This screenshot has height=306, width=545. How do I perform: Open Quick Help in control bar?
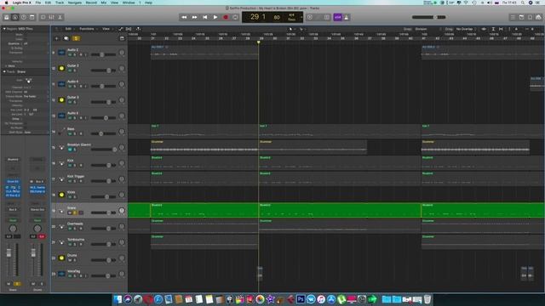24,17
